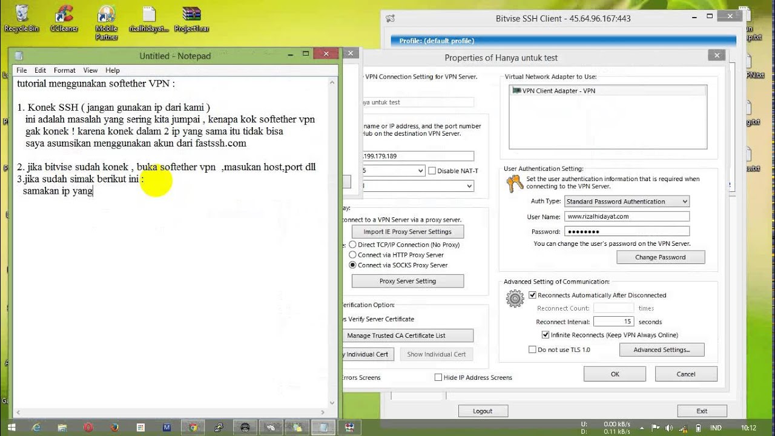Open Notepad Help menu
The image size is (775, 436).
(113, 70)
